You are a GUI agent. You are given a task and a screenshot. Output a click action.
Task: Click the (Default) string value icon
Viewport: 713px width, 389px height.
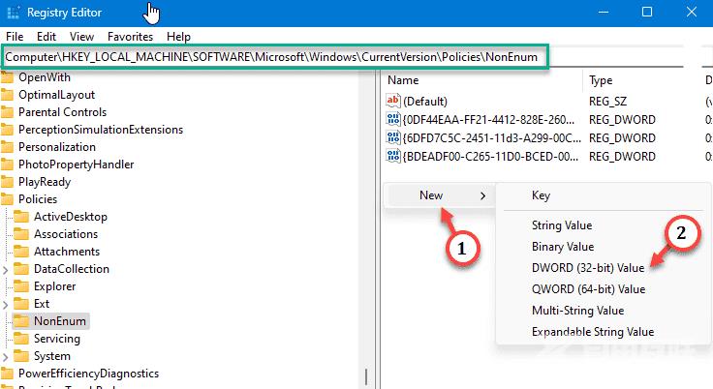tap(393, 101)
